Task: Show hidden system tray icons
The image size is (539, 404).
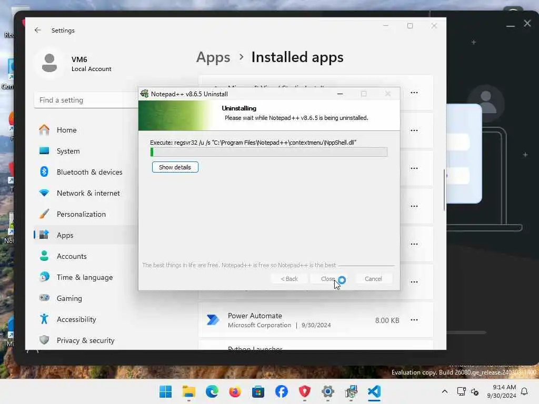Action: tap(444, 391)
